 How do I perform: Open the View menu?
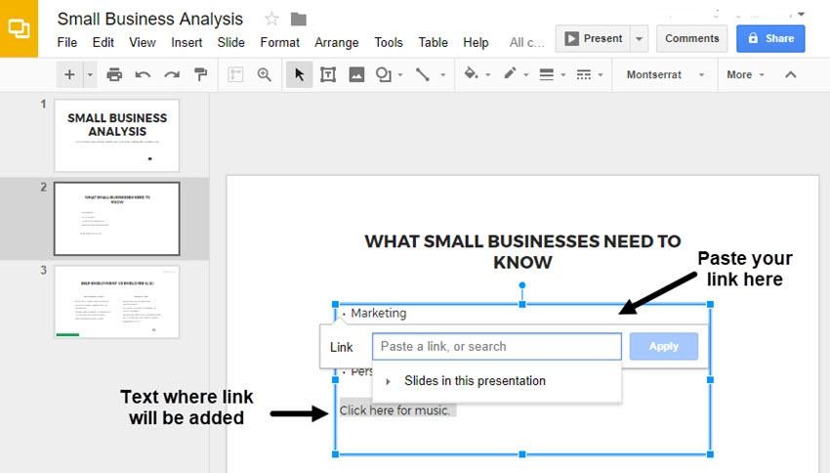tap(143, 42)
